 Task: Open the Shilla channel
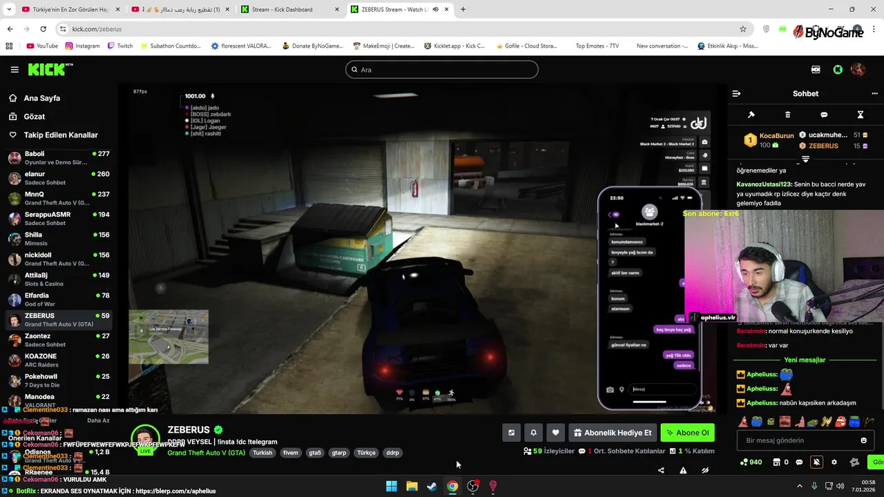click(59, 239)
